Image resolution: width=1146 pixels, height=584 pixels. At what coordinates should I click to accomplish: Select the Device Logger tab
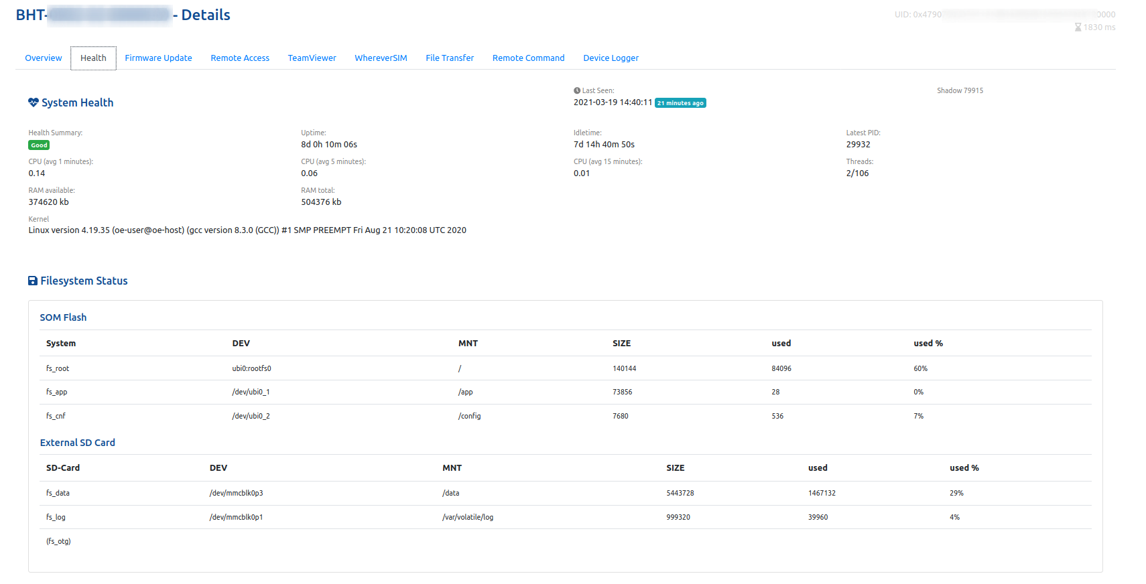(611, 58)
